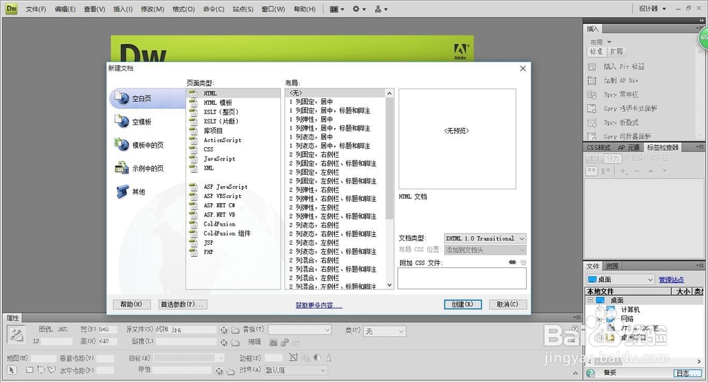Click the Spry Collapsible Panel icon
This screenshot has width=708, height=382.
coord(591,137)
